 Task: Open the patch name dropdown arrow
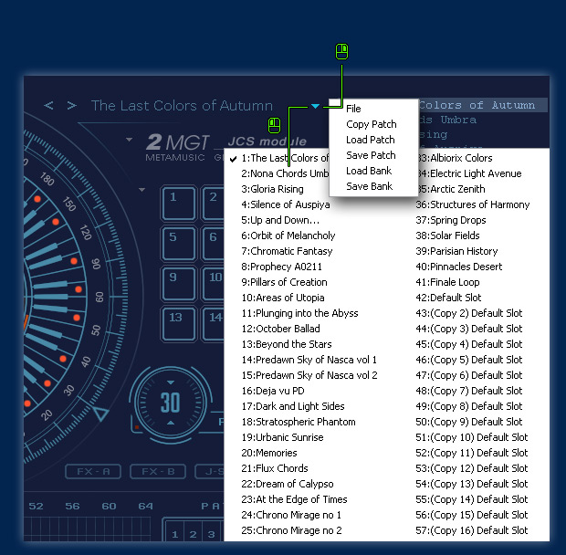315,106
